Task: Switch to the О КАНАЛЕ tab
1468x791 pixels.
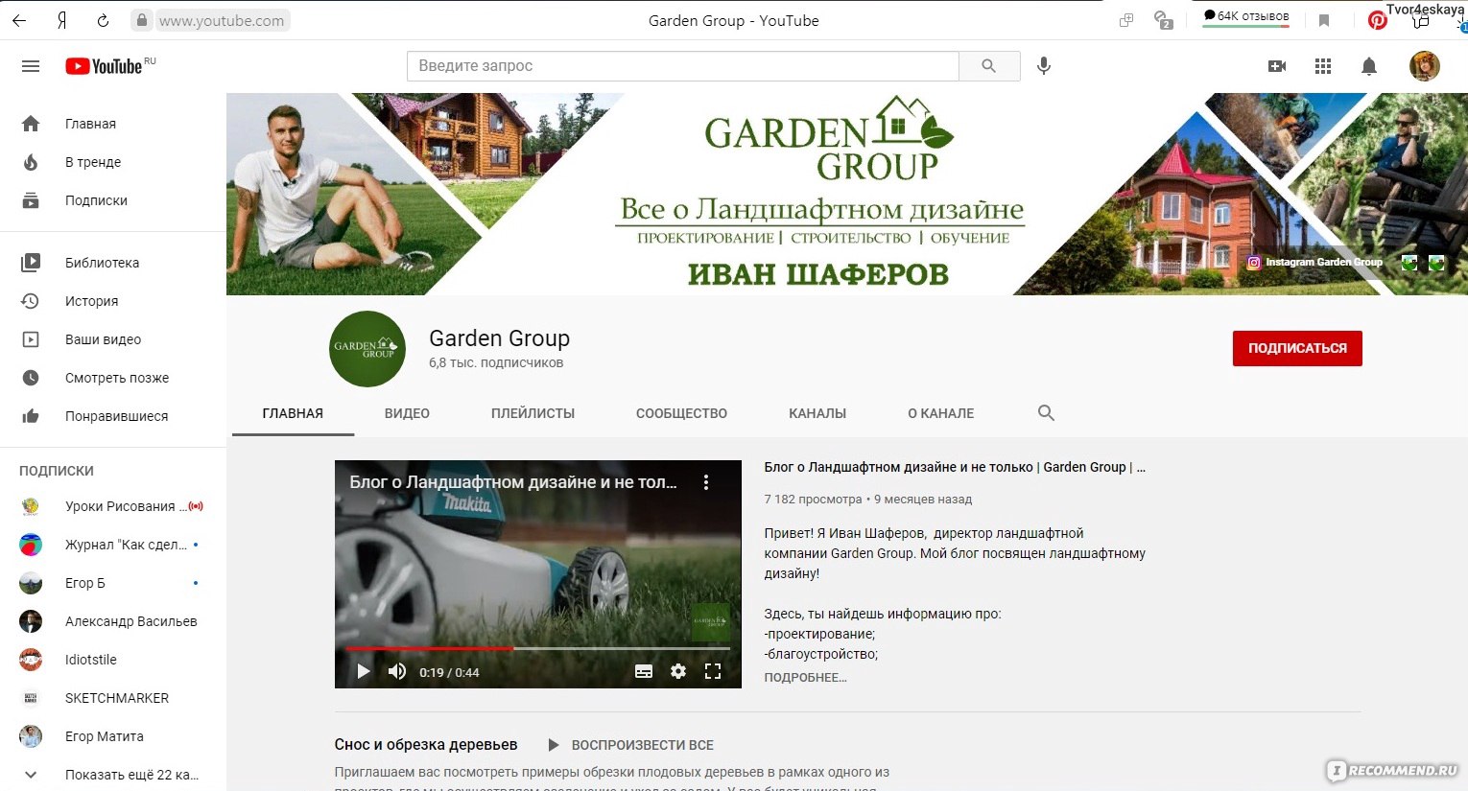Action: [940, 413]
